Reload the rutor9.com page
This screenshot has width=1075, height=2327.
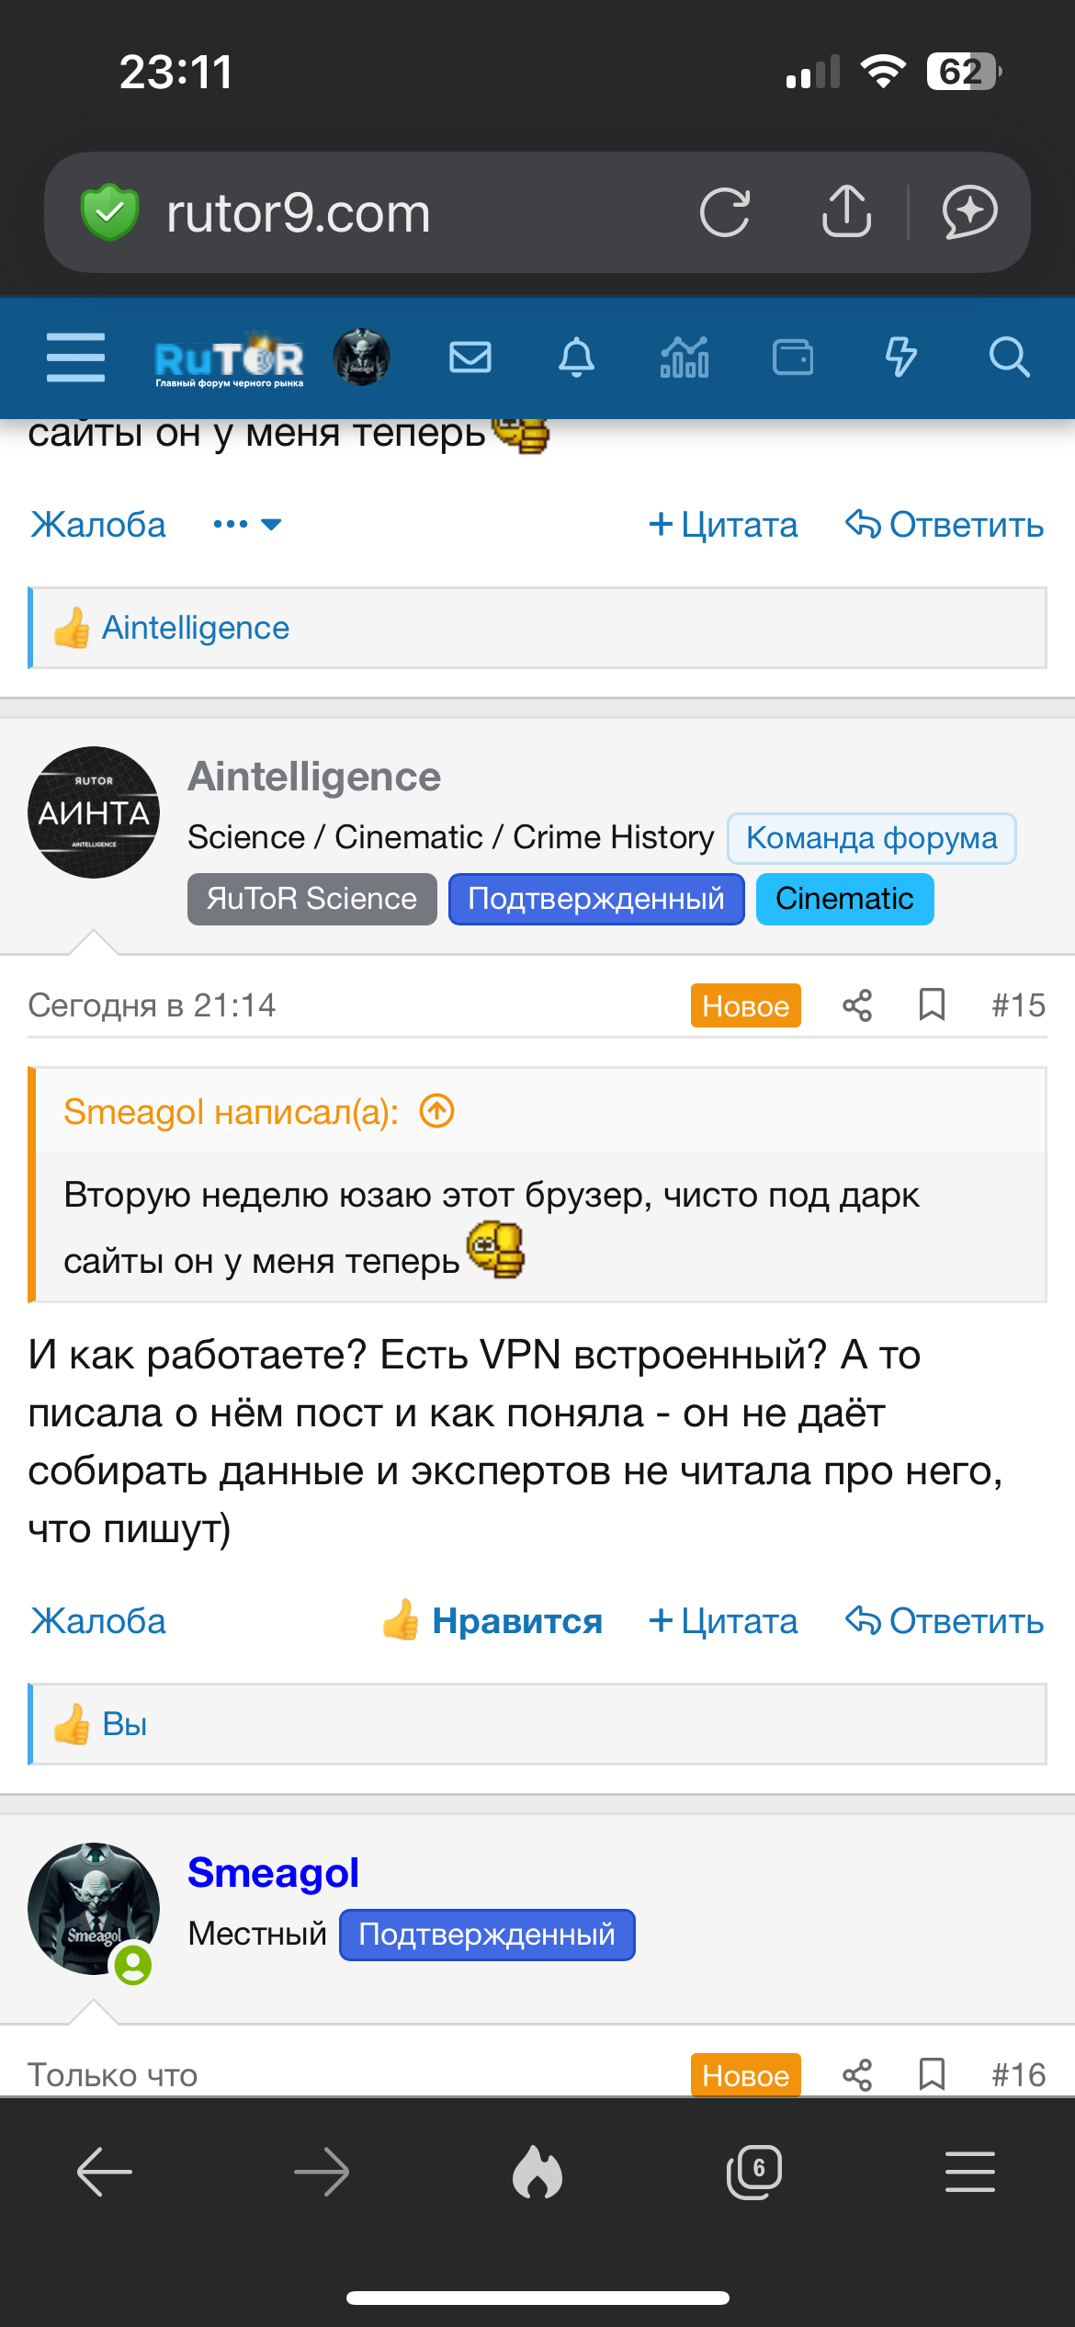click(724, 213)
